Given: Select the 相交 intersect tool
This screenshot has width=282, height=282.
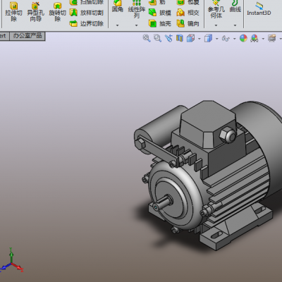Looking at the screenshot, I should 188,13.
